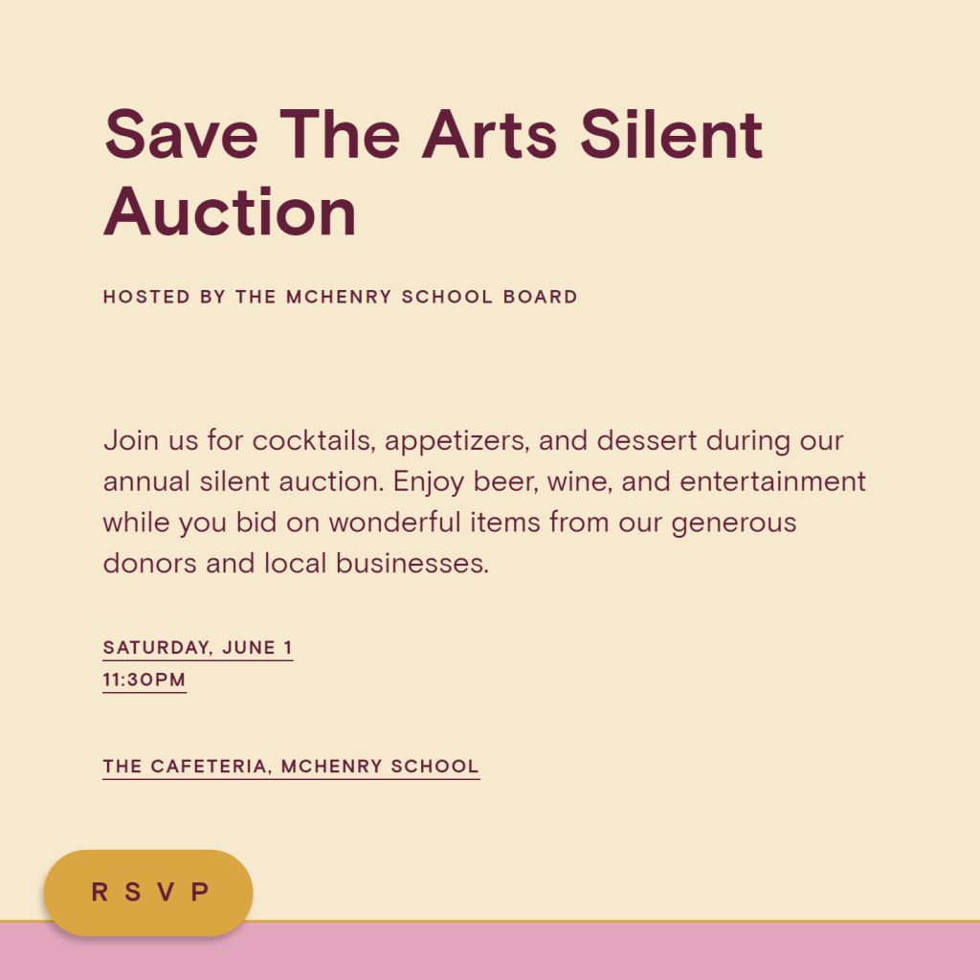Click the word 'dessert' in the description
Viewport: 980px width, 980px height.
647,441
